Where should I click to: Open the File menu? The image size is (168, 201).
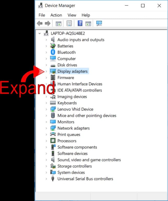pyautogui.click(x=42, y=15)
